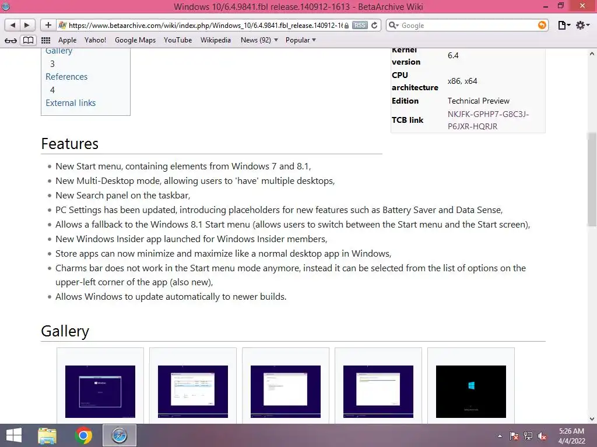Open the clock showing 5:26 AM
The width and height of the screenshot is (597, 447).
pyautogui.click(x=571, y=436)
